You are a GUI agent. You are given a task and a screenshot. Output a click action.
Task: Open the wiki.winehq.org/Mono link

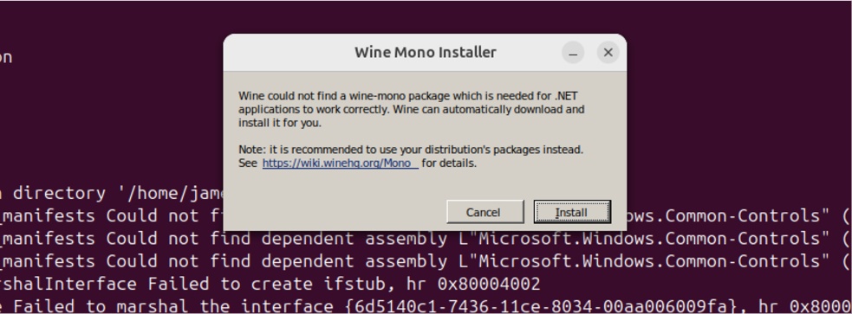point(340,163)
